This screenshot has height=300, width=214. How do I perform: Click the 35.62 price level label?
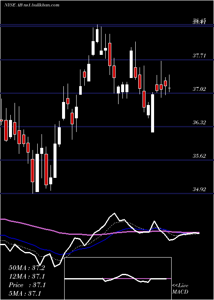[199, 156]
